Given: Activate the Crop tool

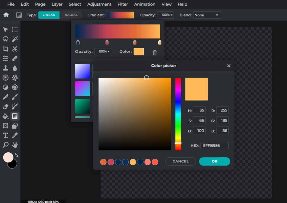Looking at the screenshot, I should pyautogui.click(x=5, y=49).
